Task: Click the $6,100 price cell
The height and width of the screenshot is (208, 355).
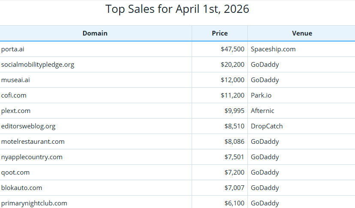Action: tap(220, 202)
